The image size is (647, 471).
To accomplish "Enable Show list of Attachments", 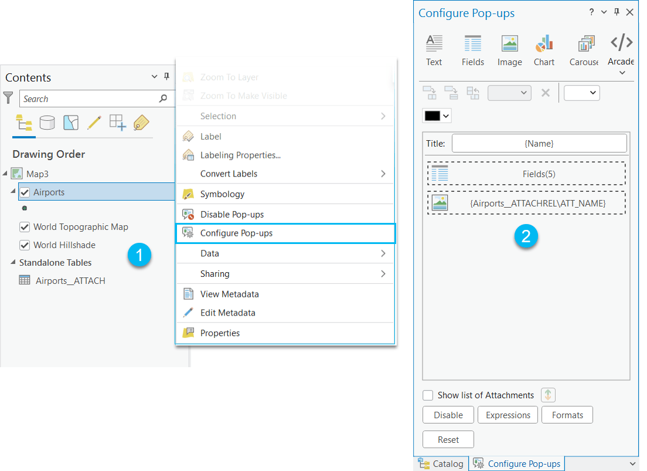I will click(x=428, y=395).
